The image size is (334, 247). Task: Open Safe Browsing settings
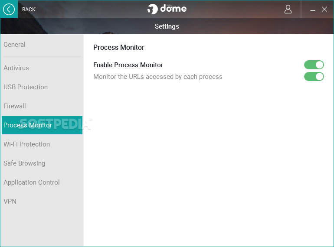click(24, 163)
